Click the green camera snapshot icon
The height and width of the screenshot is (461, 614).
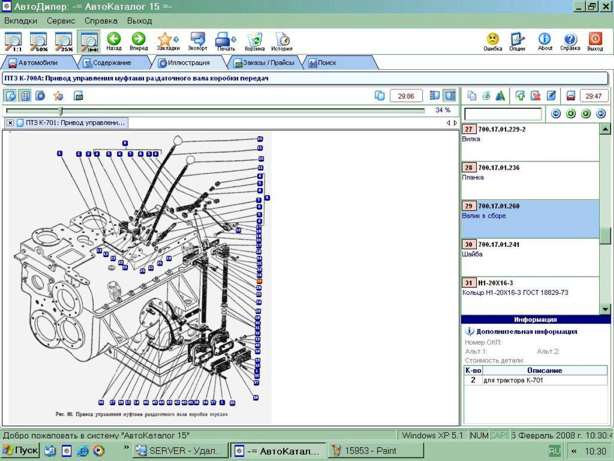pyautogui.click(x=79, y=96)
